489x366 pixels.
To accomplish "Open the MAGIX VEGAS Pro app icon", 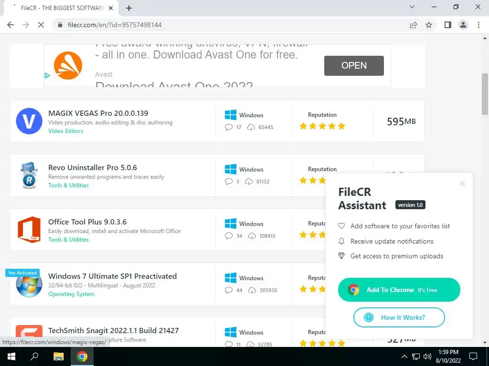I will tap(29, 121).
